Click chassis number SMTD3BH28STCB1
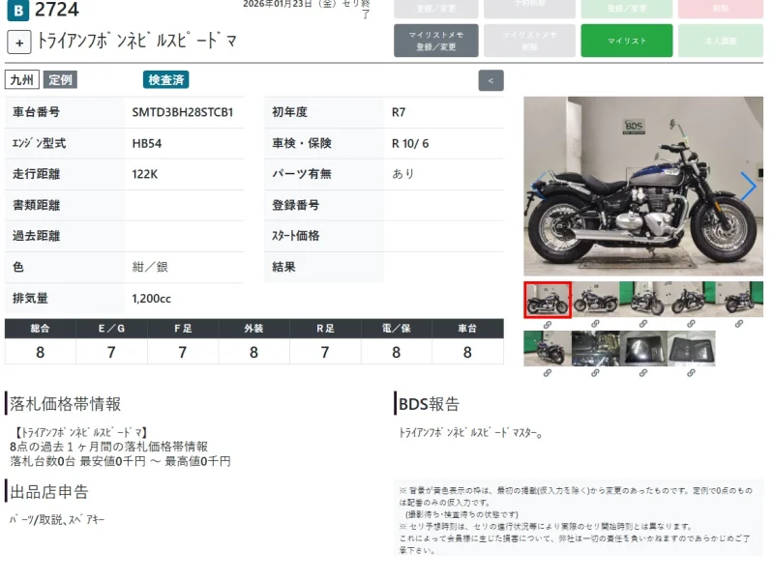Image resolution: width=774 pixels, height=580 pixels. click(182, 112)
